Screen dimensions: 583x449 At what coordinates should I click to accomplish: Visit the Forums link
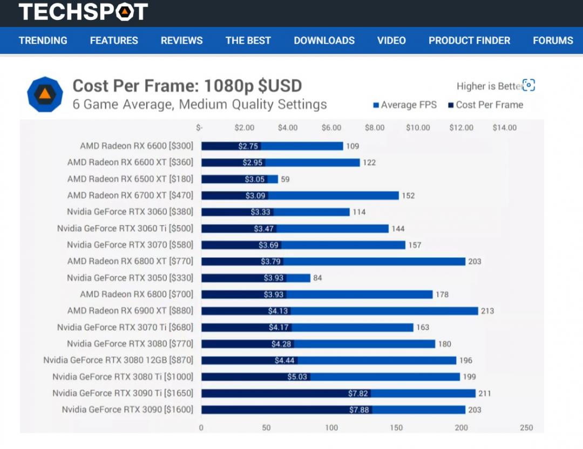pyautogui.click(x=553, y=40)
